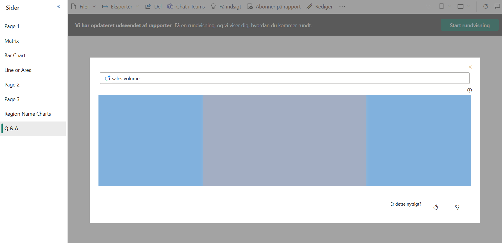Open the Eksportér dropdown
The height and width of the screenshot is (243, 502).
coord(121,6)
